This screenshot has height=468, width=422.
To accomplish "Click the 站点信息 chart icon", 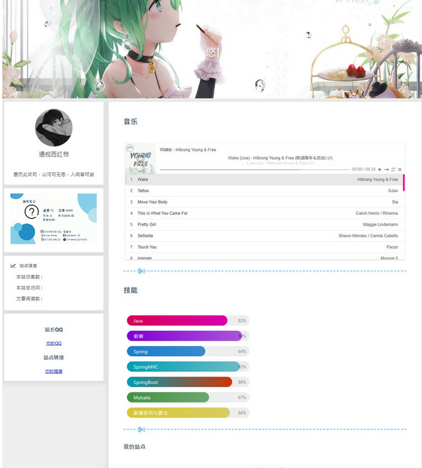I will coord(13,266).
